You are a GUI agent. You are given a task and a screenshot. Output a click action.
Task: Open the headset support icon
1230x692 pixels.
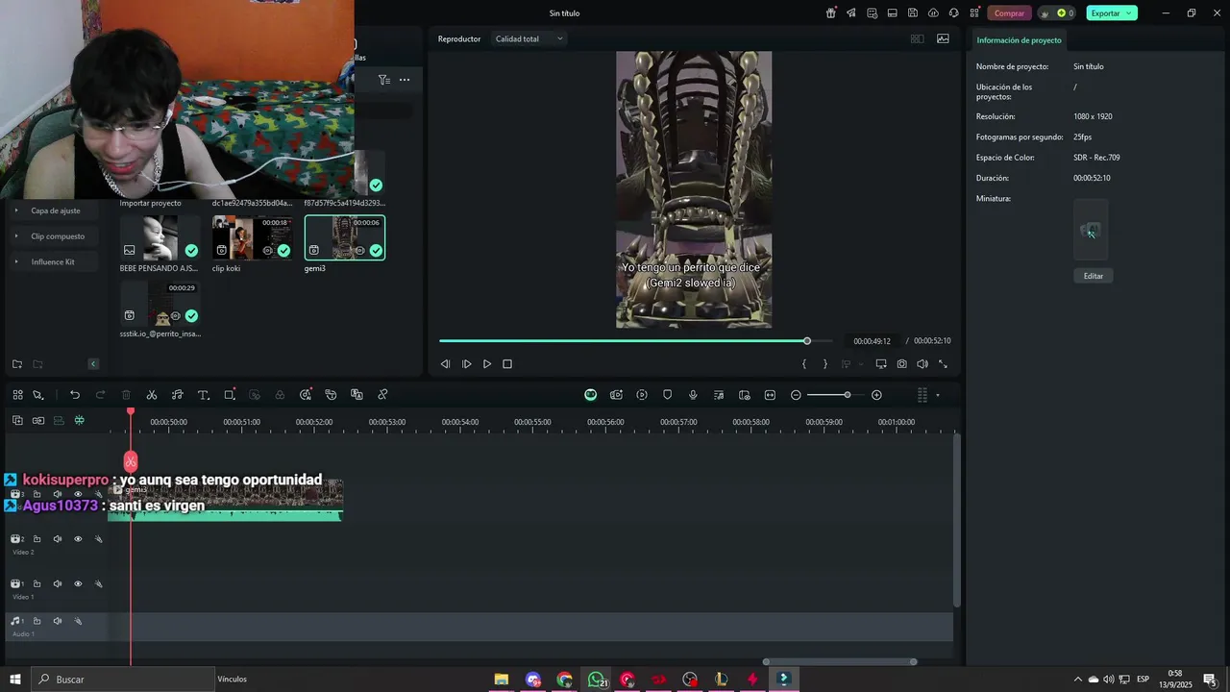click(x=954, y=13)
